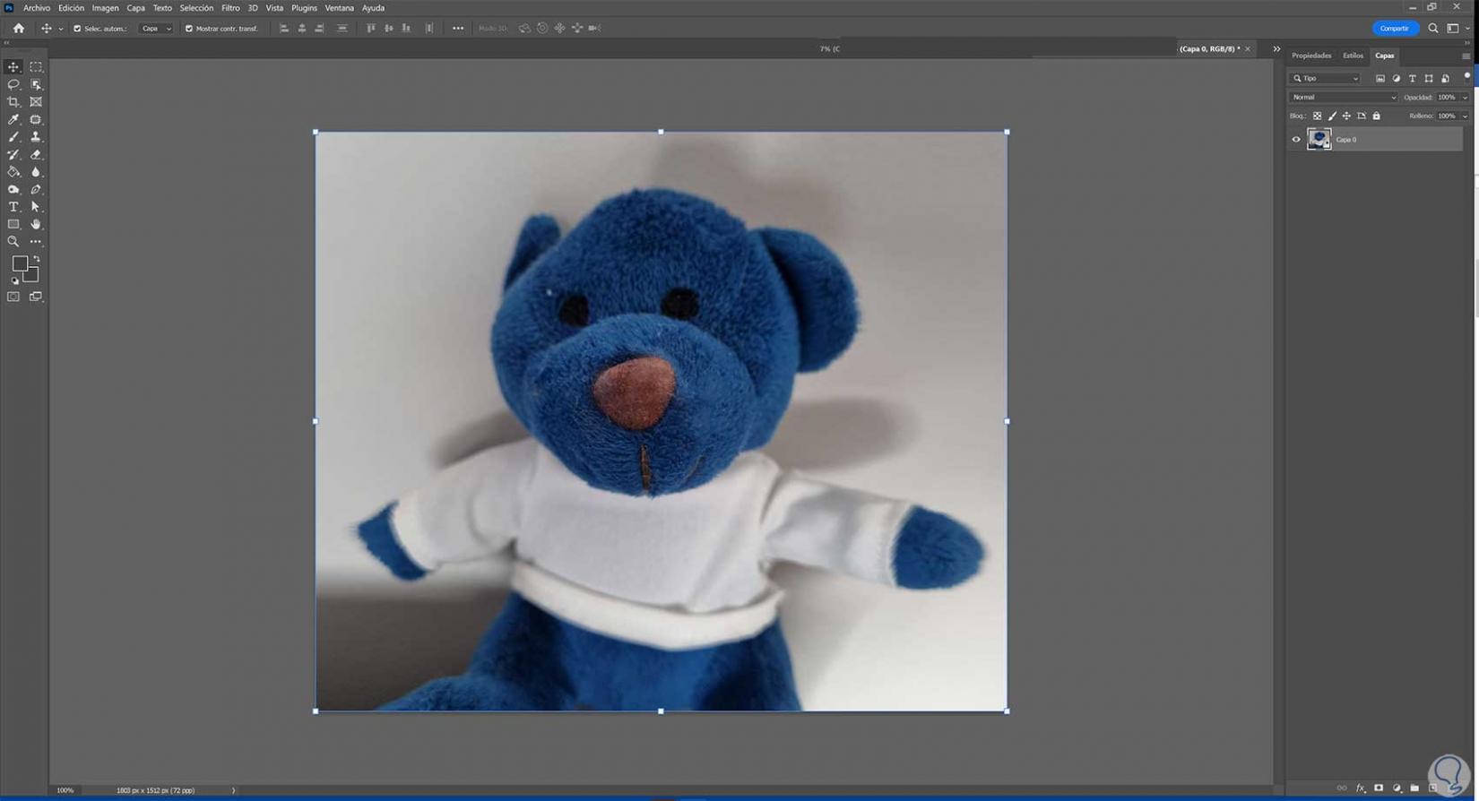Select the Hand tool
This screenshot has height=801, width=1479.
click(x=36, y=224)
